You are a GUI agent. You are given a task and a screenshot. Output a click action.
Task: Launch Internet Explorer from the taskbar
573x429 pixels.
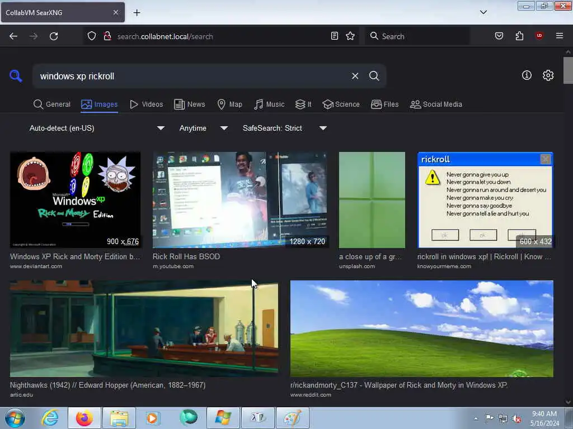point(50,418)
